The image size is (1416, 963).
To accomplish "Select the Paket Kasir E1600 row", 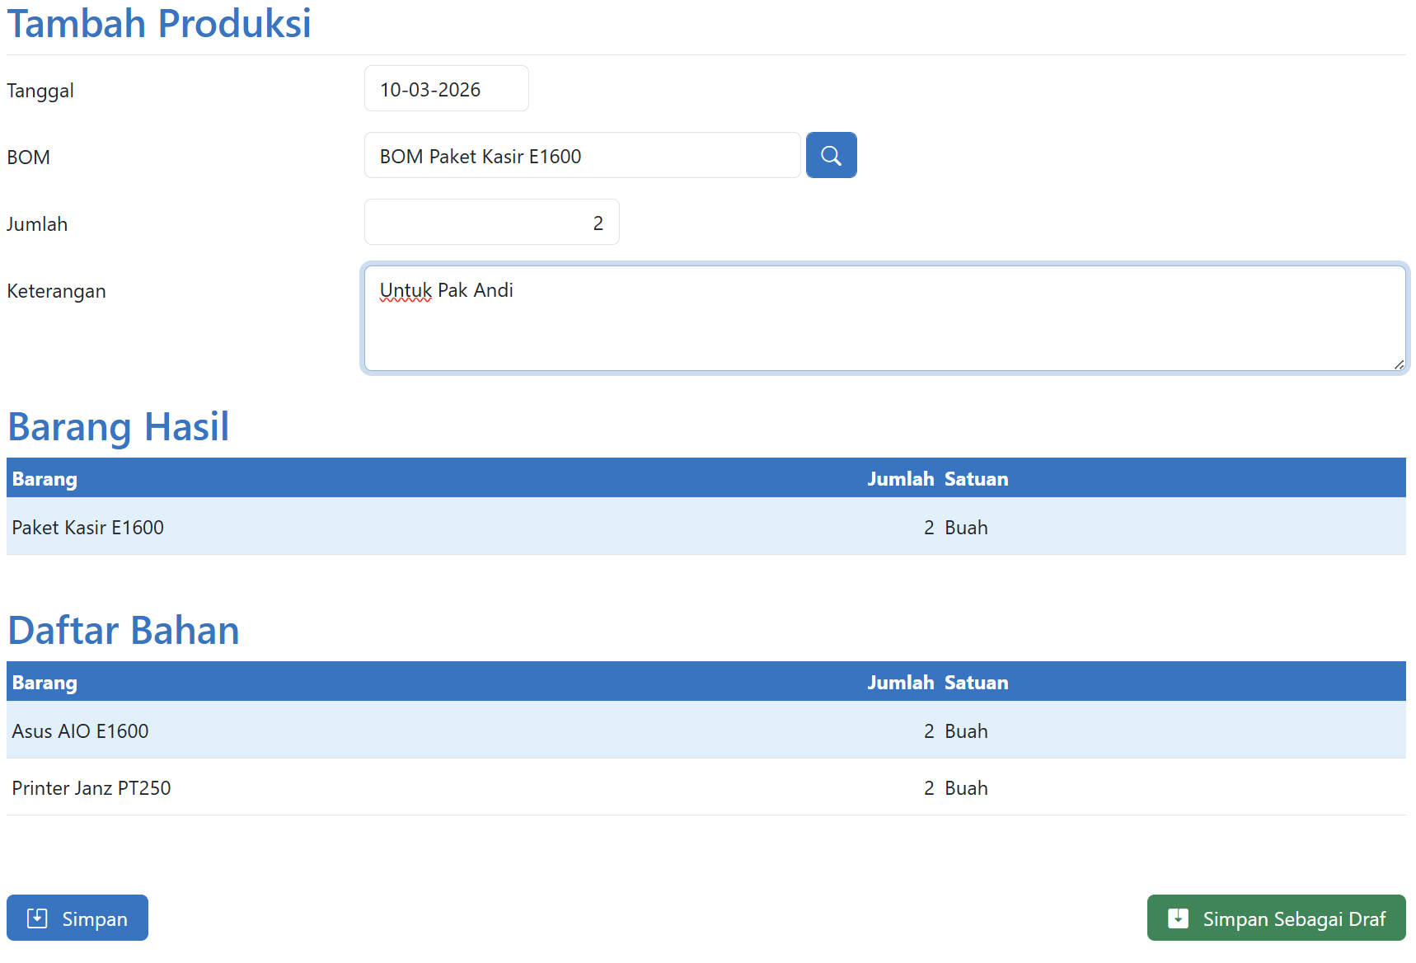I will [x=706, y=526].
